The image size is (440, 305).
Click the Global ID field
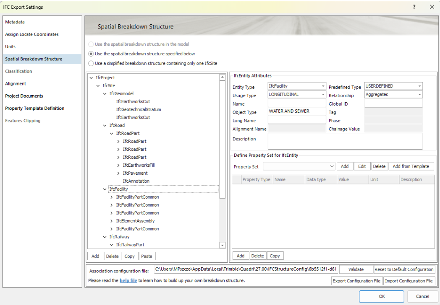click(x=393, y=103)
